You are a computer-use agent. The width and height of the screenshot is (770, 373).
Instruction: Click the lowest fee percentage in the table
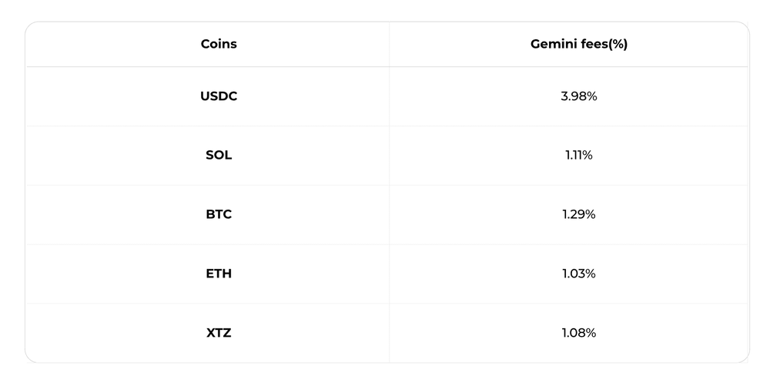click(x=578, y=274)
